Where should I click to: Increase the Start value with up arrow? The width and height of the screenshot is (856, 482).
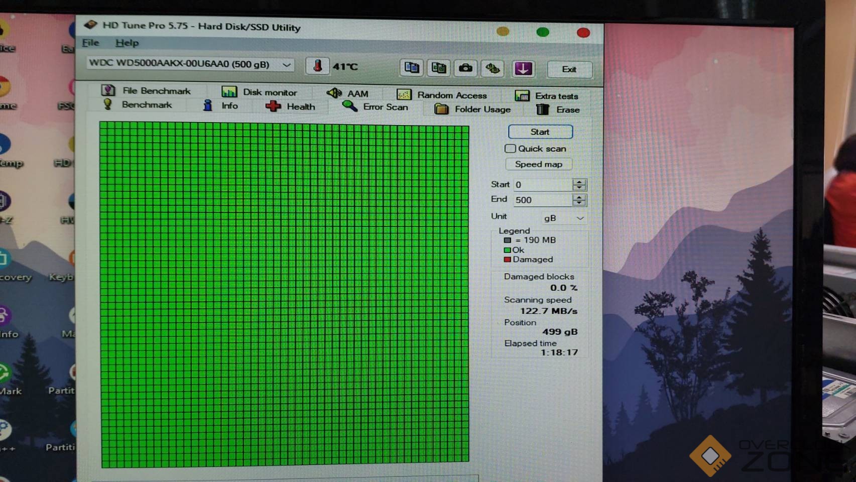[x=579, y=182]
